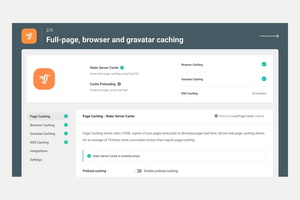Click the info icon in the active notice

pyautogui.click(x=89, y=156)
